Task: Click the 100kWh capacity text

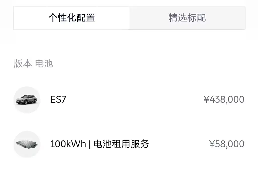Action: tap(68, 144)
